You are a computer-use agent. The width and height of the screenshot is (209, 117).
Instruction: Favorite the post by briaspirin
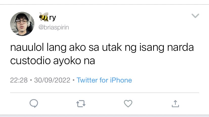(x=128, y=103)
